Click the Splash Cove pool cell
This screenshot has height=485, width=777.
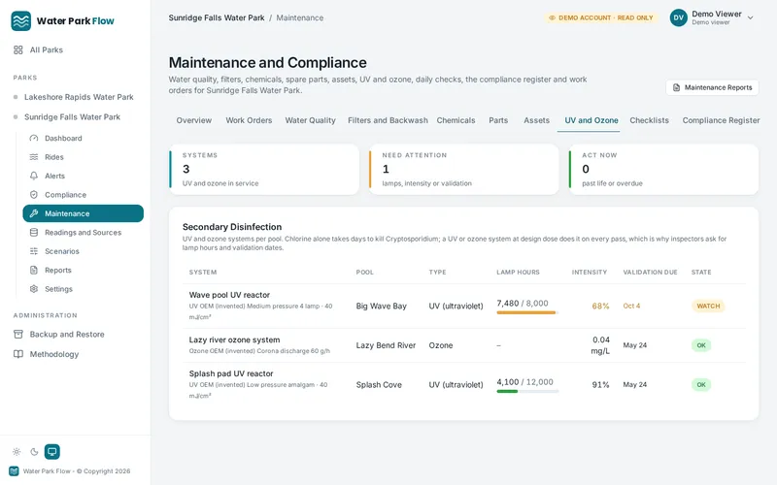379,384
